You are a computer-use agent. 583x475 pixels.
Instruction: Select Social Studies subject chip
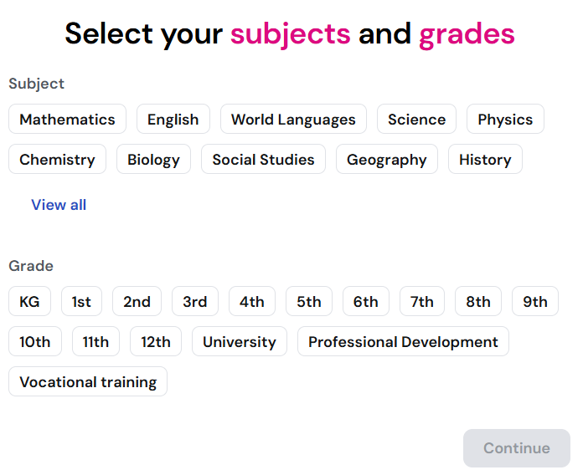[263, 160]
